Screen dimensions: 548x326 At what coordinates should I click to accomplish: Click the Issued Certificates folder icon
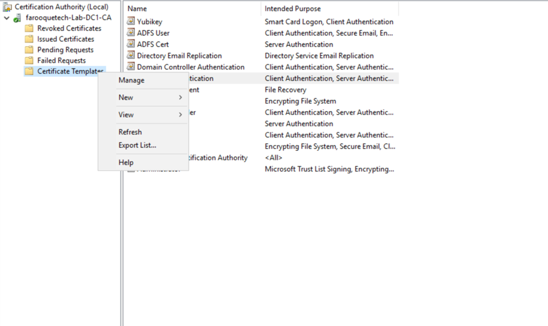pos(29,39)
